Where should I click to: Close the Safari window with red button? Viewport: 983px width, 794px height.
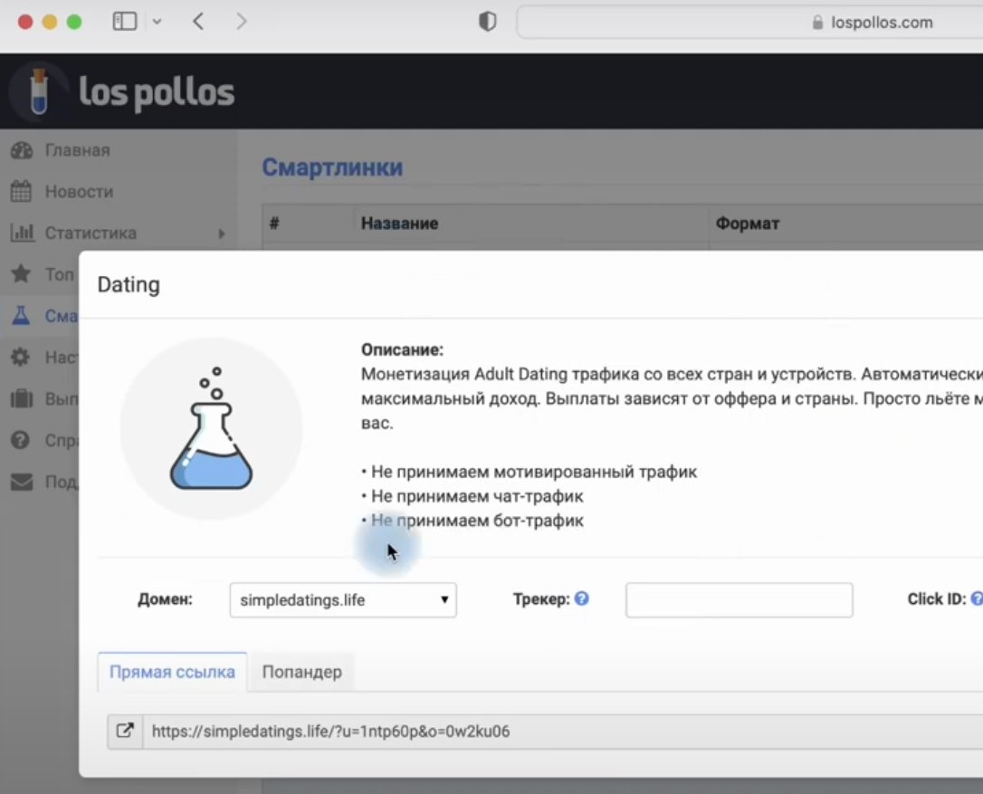(25, 22)
